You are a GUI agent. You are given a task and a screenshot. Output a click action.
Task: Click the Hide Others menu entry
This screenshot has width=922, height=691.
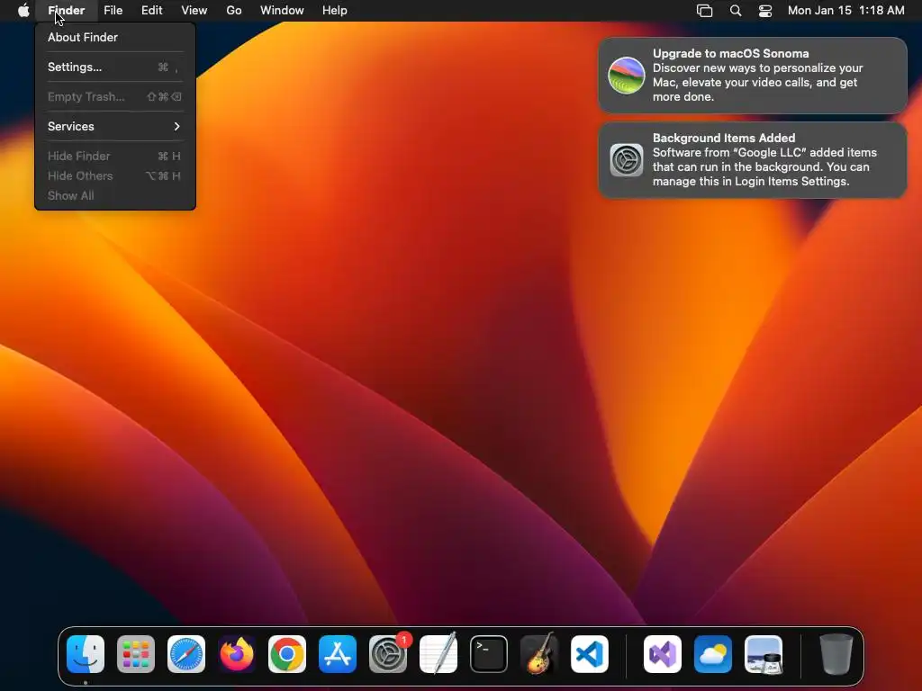coord(115,175)
